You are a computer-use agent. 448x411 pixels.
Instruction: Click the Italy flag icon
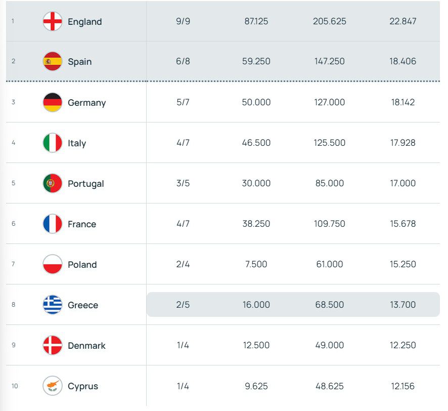point(52,143)
